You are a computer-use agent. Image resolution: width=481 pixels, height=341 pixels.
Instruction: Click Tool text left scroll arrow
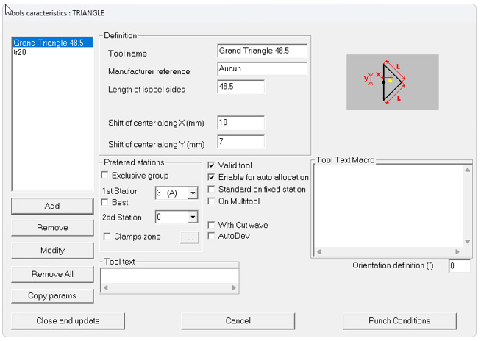coord(105,287)
